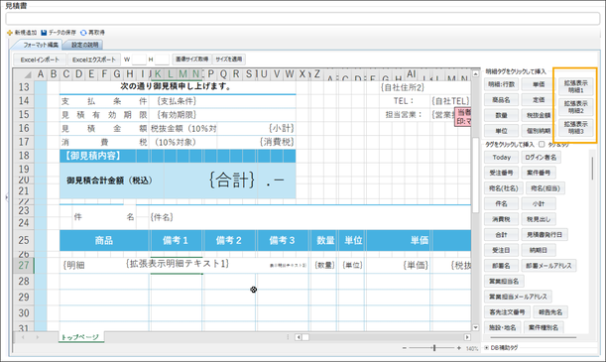
Task: Click the select-all corner of the spreadsheet
Action: pyautogui.click(x=24, y=74)
